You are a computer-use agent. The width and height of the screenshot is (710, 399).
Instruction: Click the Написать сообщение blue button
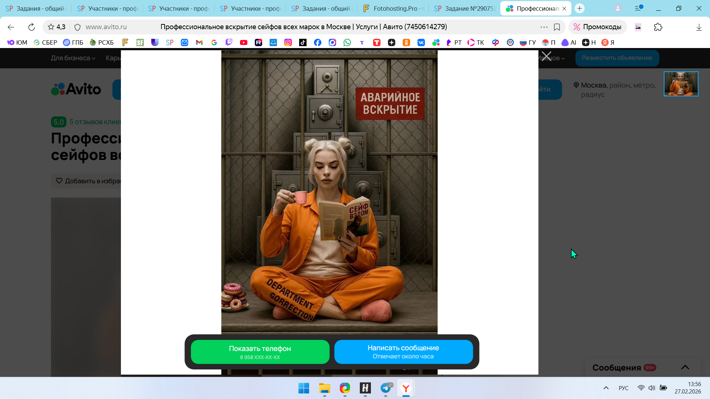click(x=403, y=352)
